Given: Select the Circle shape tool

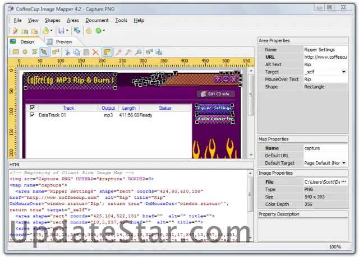Looking at the screenshot, I should [25, 52].
